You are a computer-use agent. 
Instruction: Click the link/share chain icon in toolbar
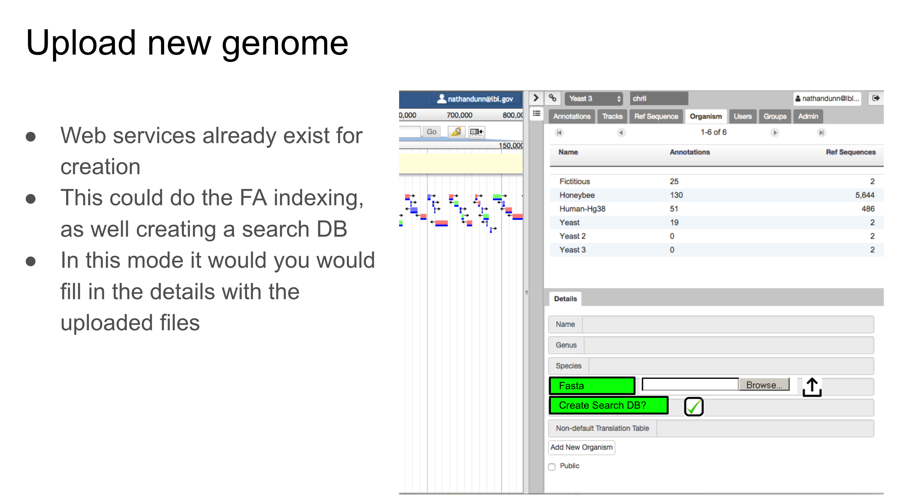pos(552,98)
